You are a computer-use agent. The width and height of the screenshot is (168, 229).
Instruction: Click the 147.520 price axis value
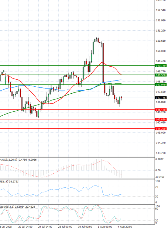tap(161, 92)
